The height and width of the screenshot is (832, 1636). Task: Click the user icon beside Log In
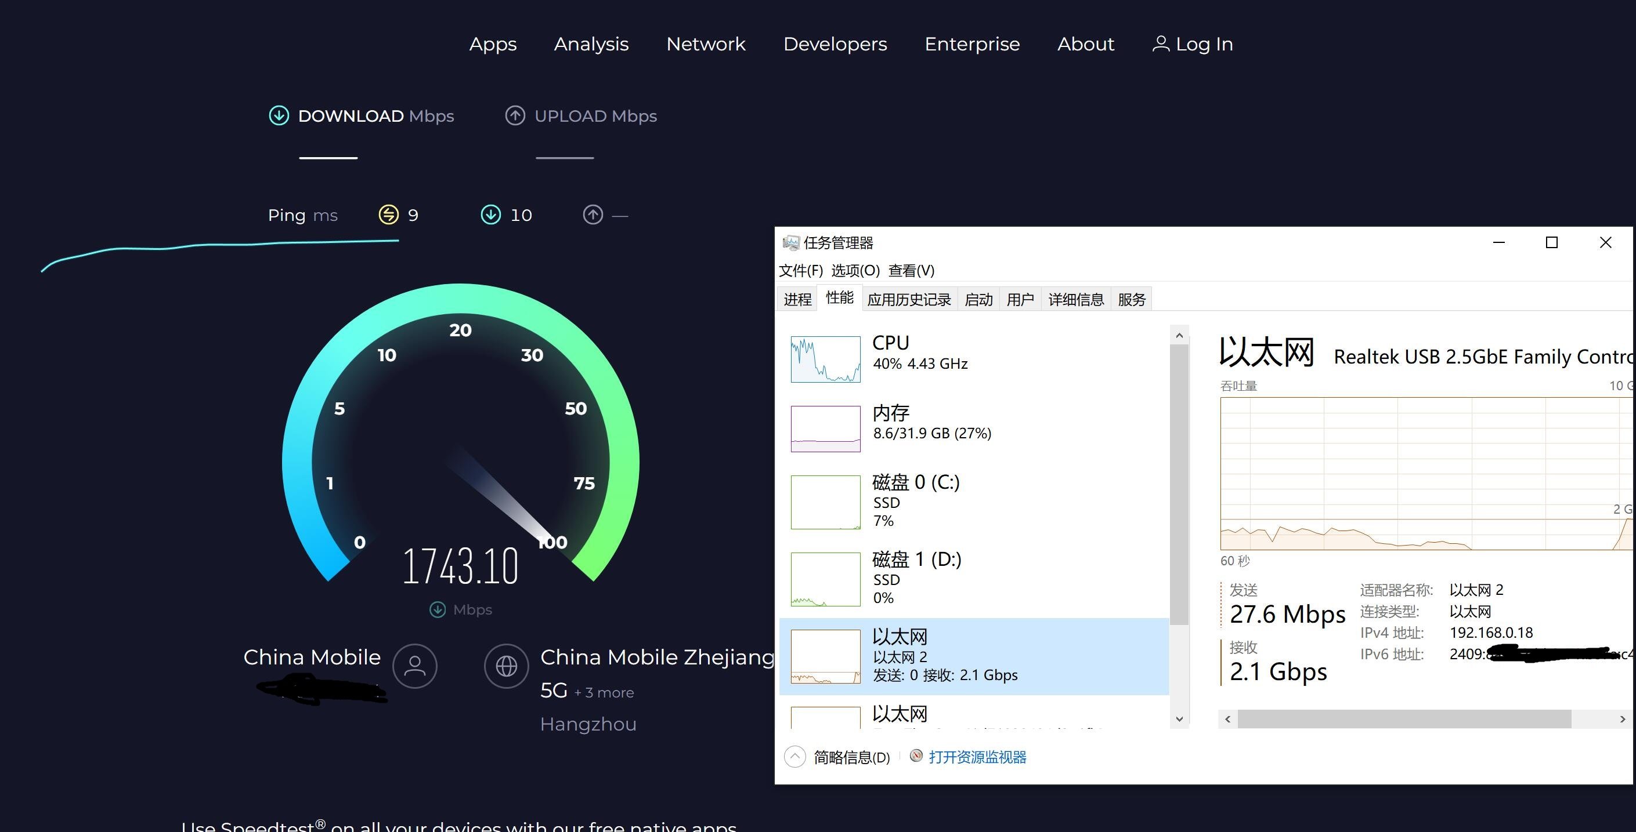[x=1161, y=43]
